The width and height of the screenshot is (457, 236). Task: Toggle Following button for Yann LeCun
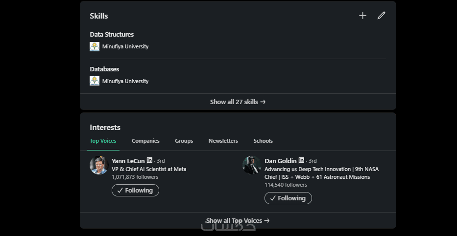[x=135, y=191]
